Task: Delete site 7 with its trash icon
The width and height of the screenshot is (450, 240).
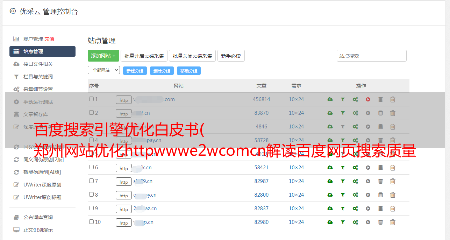Action: pos(393,181)
